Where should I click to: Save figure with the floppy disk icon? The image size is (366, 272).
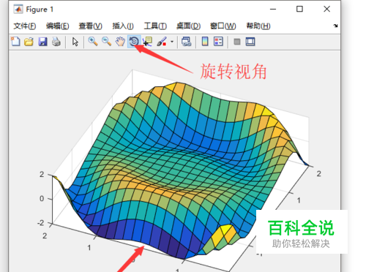pyautogui.click(x=42, y=42)
